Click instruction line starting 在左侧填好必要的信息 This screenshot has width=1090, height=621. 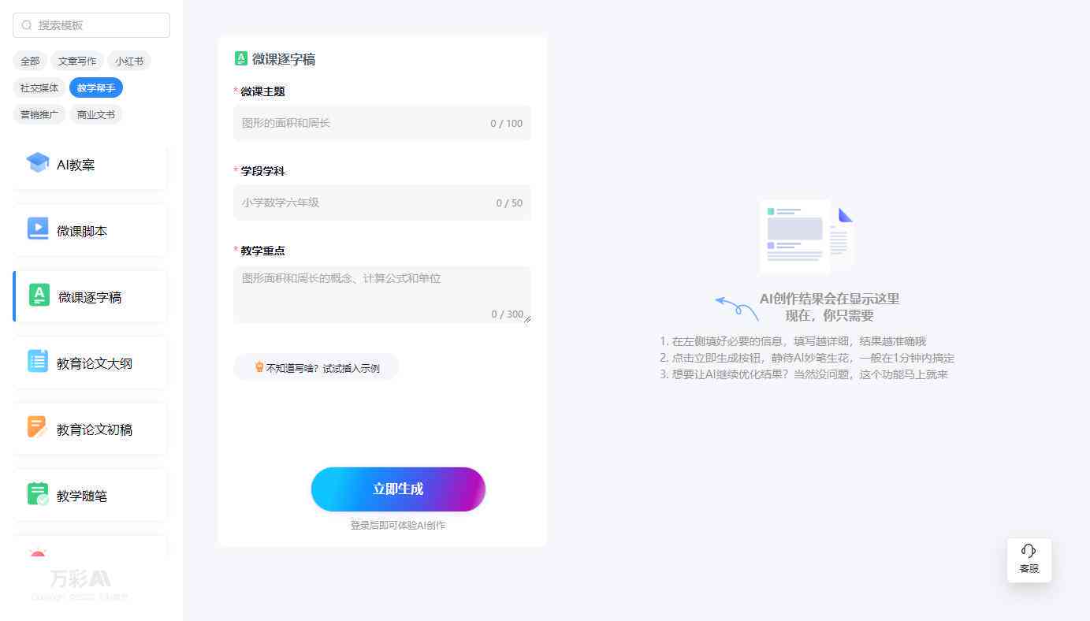pos(793,341)
